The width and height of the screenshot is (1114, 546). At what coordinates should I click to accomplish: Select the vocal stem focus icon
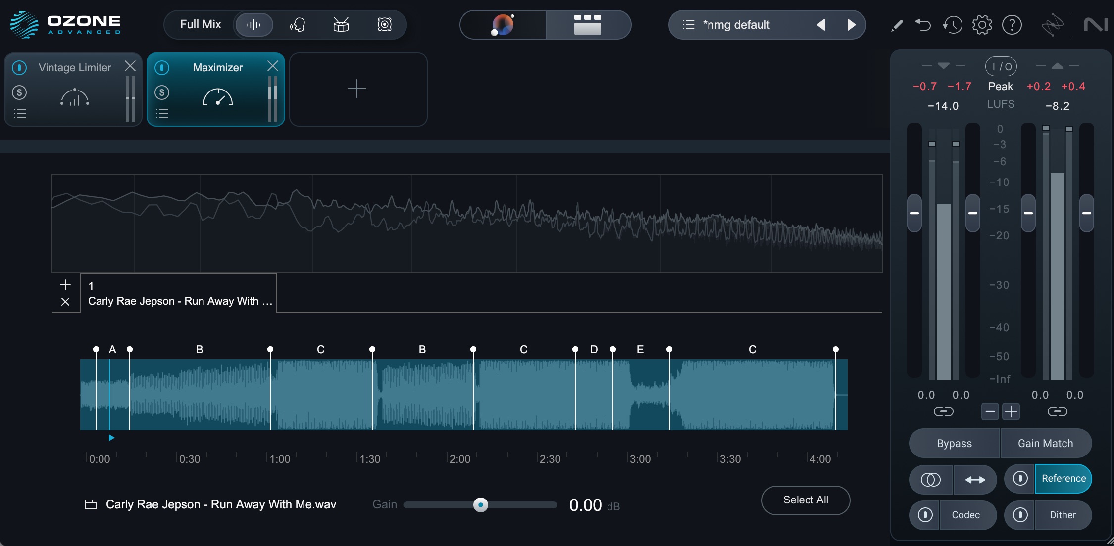click(297, 24)
